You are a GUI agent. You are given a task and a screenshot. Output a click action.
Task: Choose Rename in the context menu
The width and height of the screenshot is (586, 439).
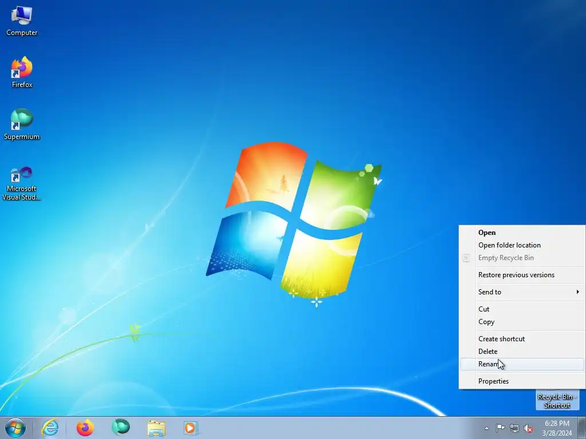(x=522, y=364)
